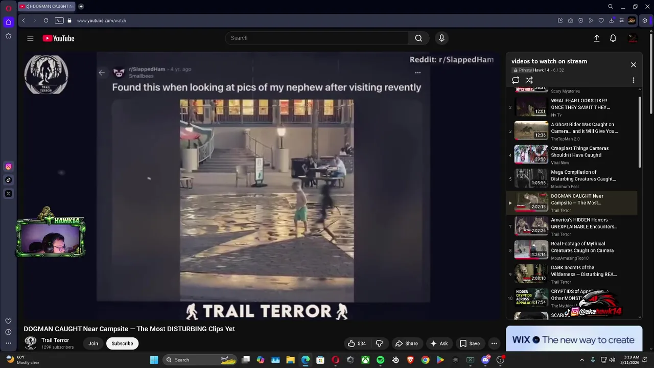Open TikTok in Opera sidebar
The height and width of the screenshot is (368, 654).
tap(8, 180)
